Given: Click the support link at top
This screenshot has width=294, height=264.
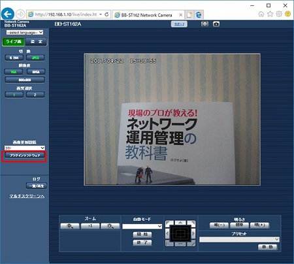Looking at the screenshot, I should pyautogui.click(x=179, y=24).
